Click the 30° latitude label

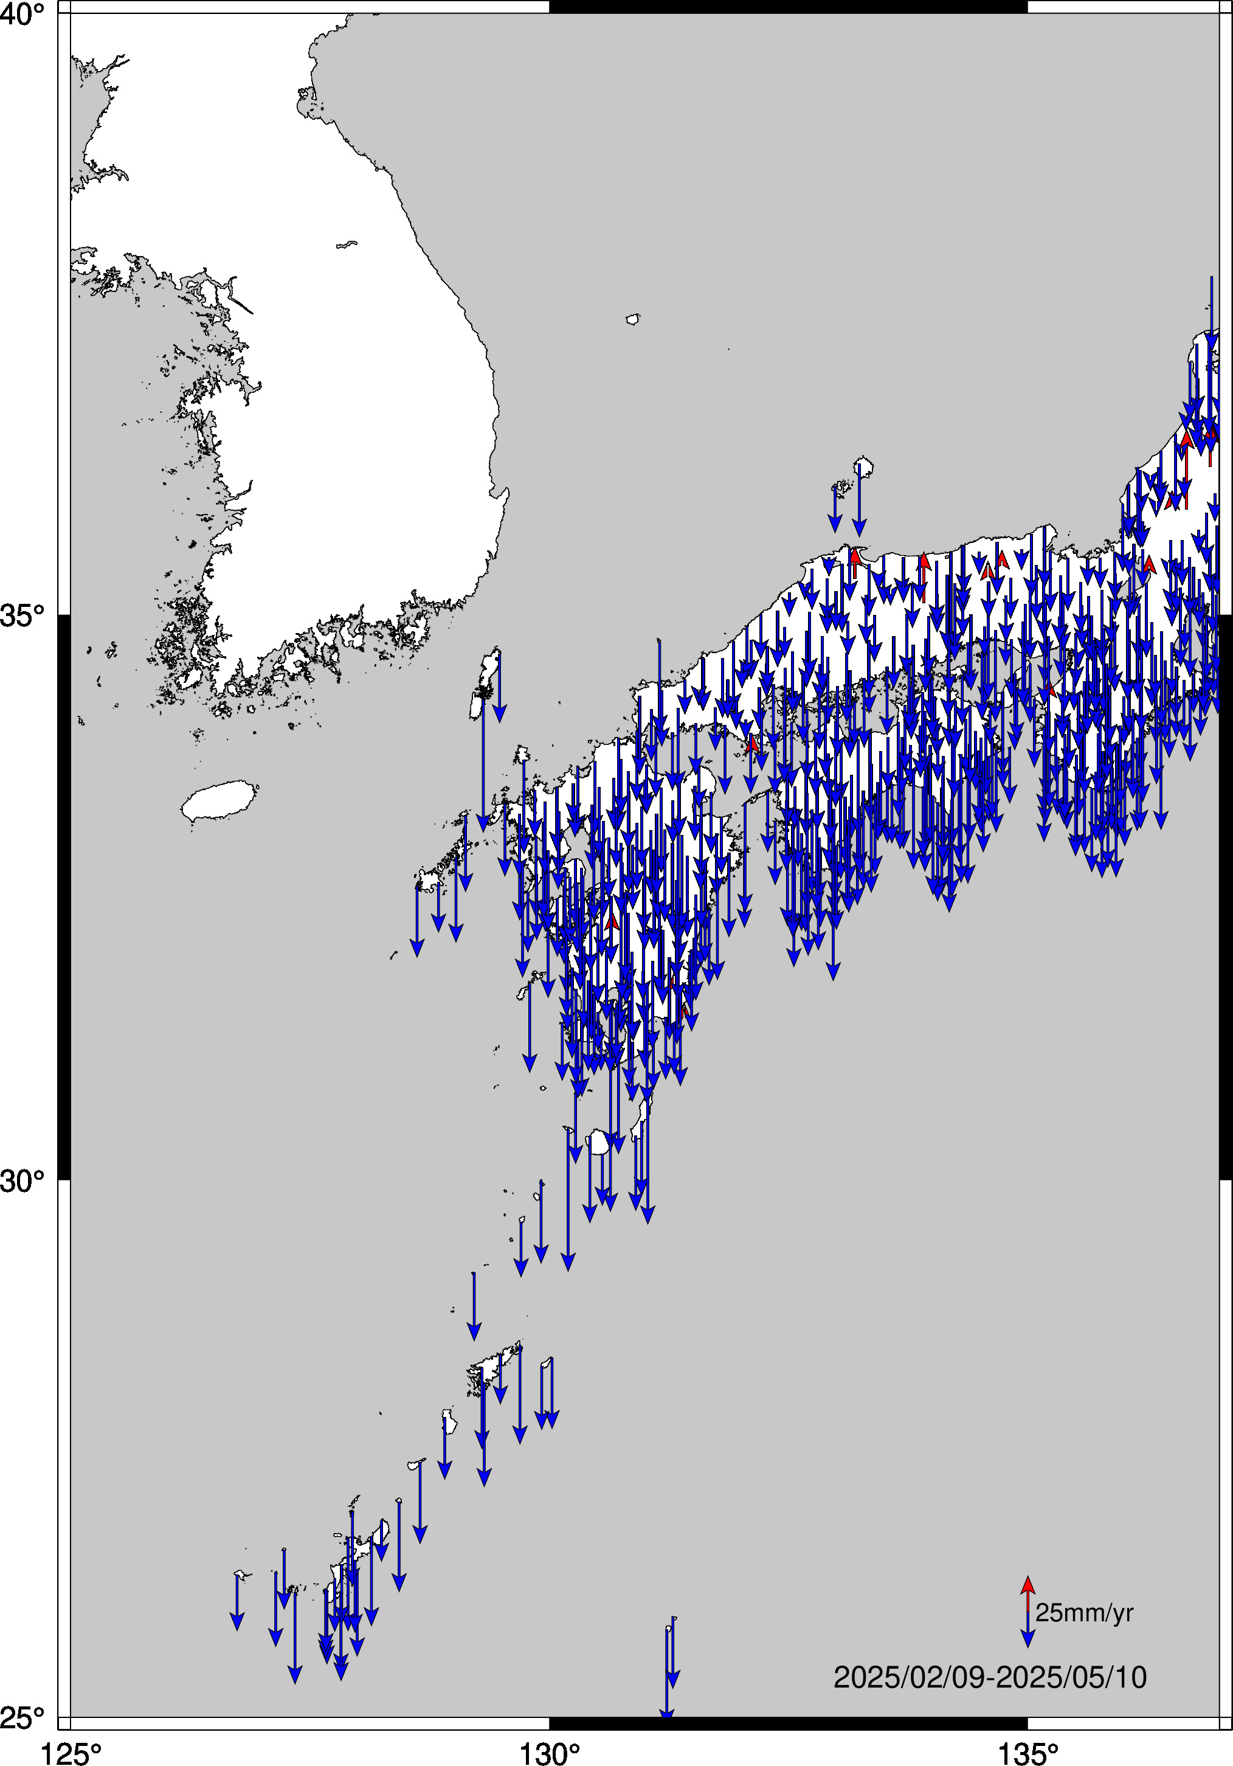point(22,1180)
